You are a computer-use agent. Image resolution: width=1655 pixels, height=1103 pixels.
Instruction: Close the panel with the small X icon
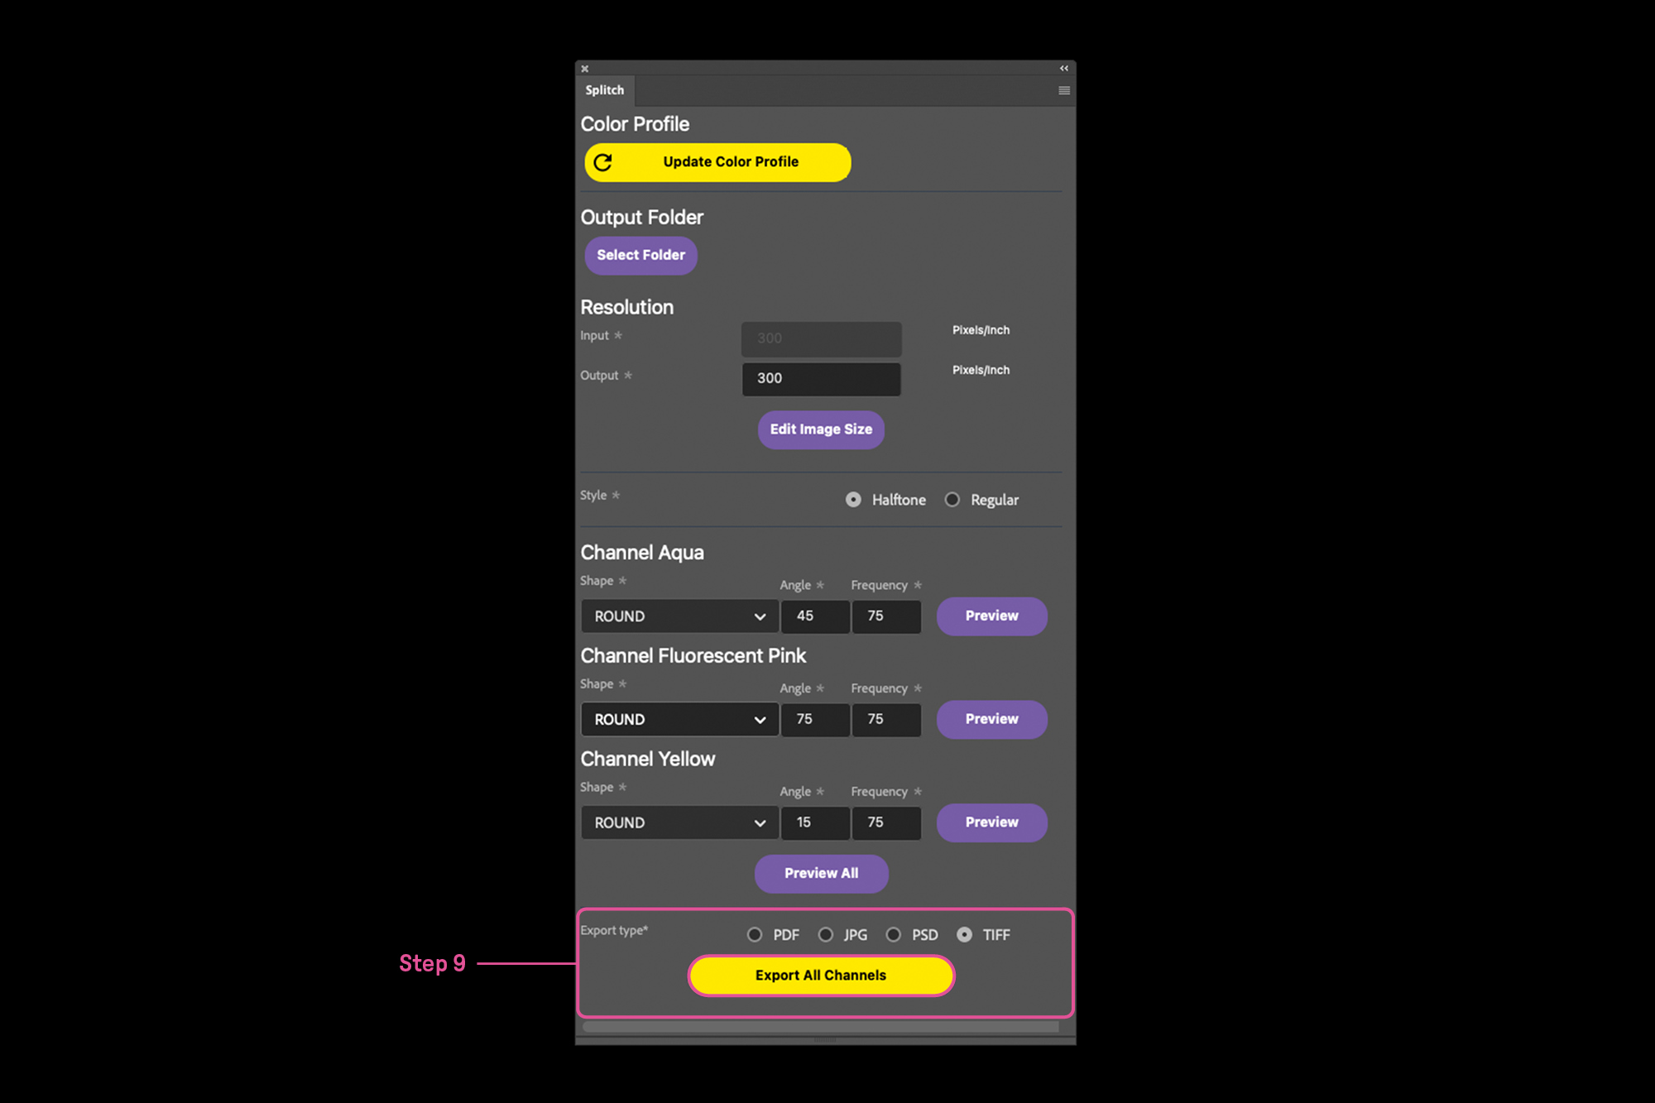pyautogui.click(x=585, y=69)
